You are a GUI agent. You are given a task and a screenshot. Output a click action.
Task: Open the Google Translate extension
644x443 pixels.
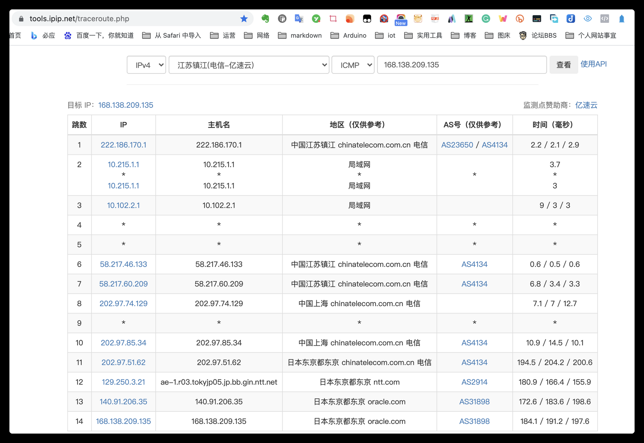pyautogui.click(x=299, y=18)
